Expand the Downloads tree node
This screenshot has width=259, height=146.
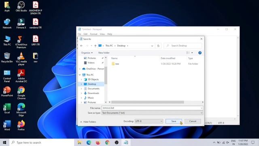click(81, 93)
